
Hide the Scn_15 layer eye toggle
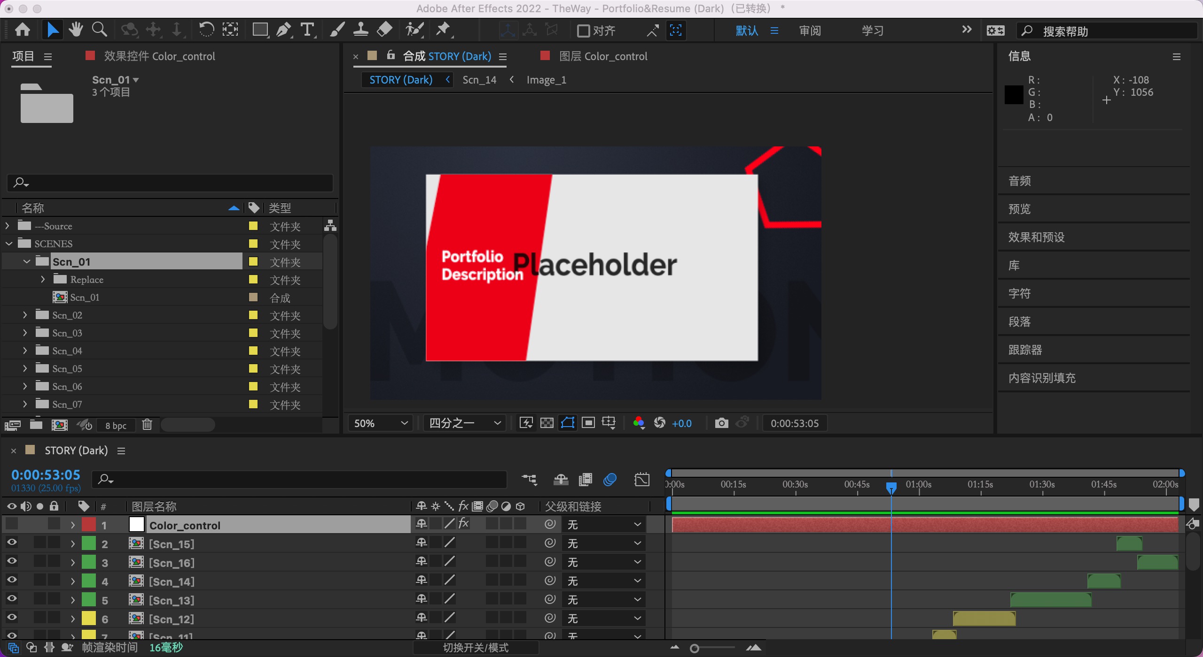12,543
